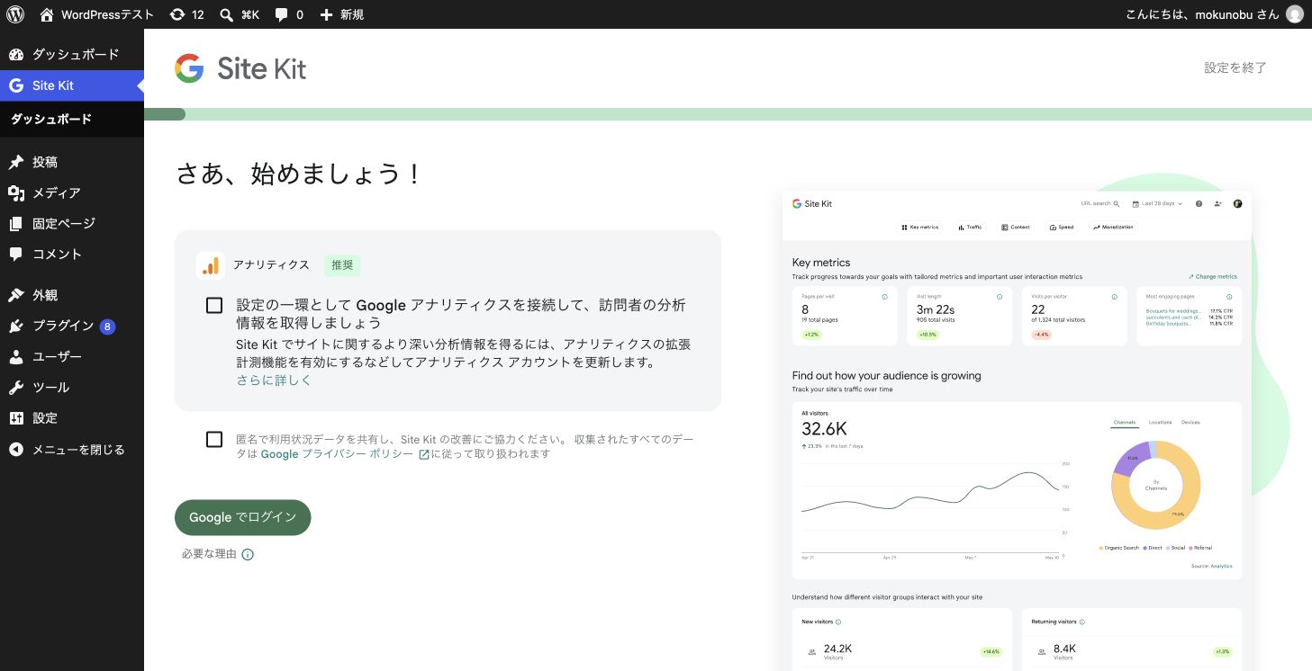This screenshot has width=1312, height=671.
Task: Click the preview dashboard thumbnail image
Action: (1017, 430)
